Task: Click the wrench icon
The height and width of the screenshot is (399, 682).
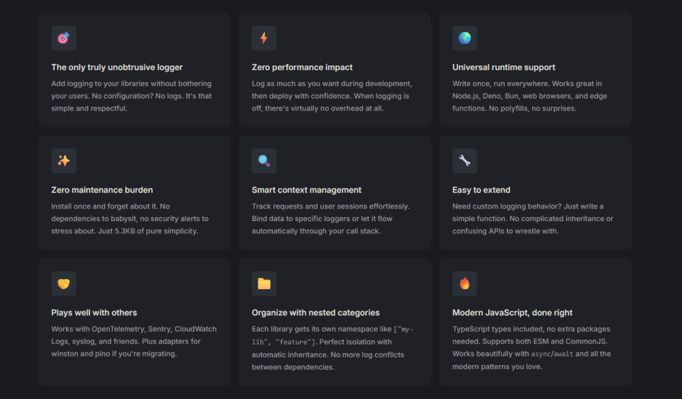Action: pyautogui.click(x=464, y=161)
